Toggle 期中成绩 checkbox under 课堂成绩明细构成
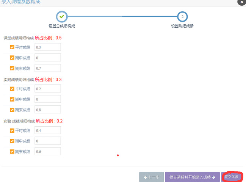246x182 pixels. click(x=12, y=58)
